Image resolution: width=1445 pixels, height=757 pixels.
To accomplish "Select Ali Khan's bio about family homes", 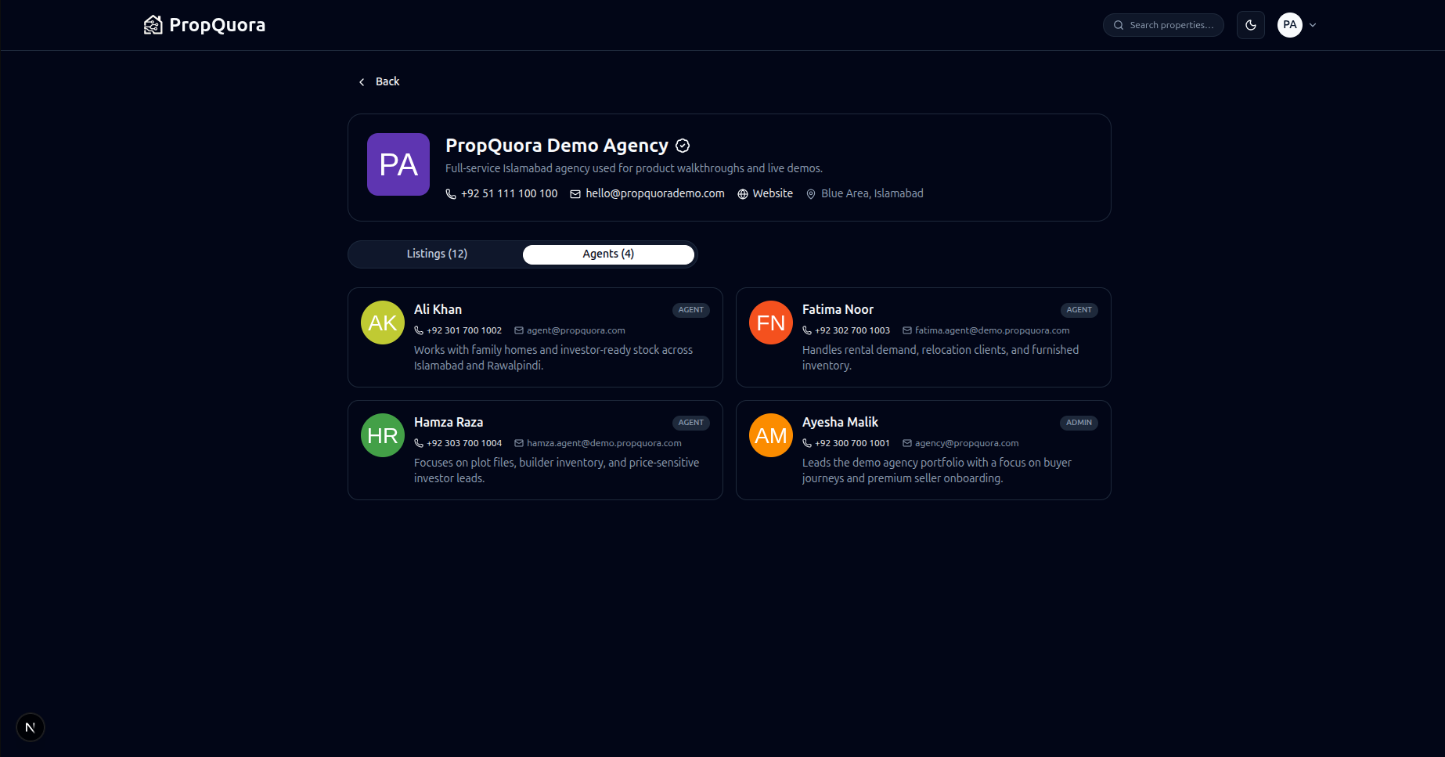I will coord(553,358).
